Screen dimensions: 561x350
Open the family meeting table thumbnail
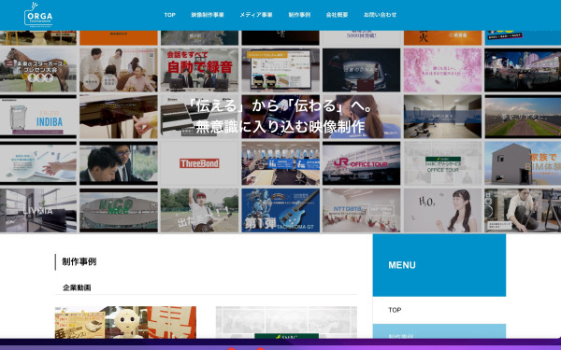pos(119,70)
